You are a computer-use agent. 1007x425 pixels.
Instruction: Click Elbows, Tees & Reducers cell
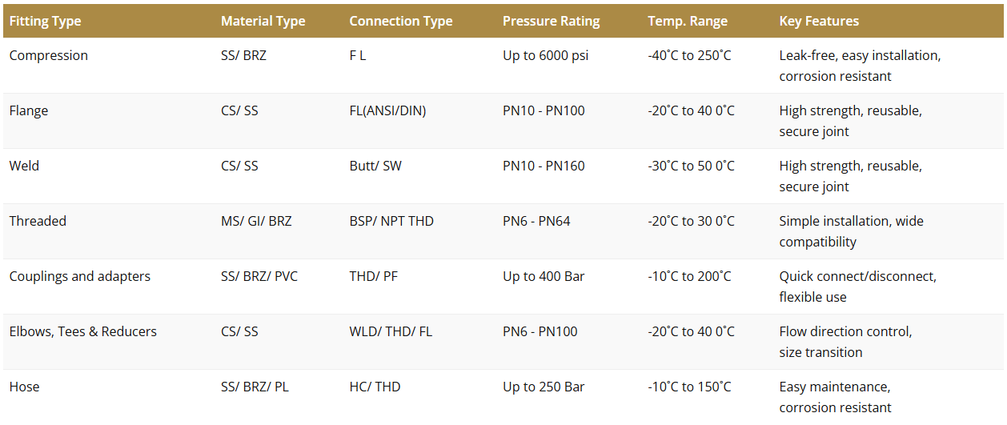pyautogui.click(x=82, y=331)
